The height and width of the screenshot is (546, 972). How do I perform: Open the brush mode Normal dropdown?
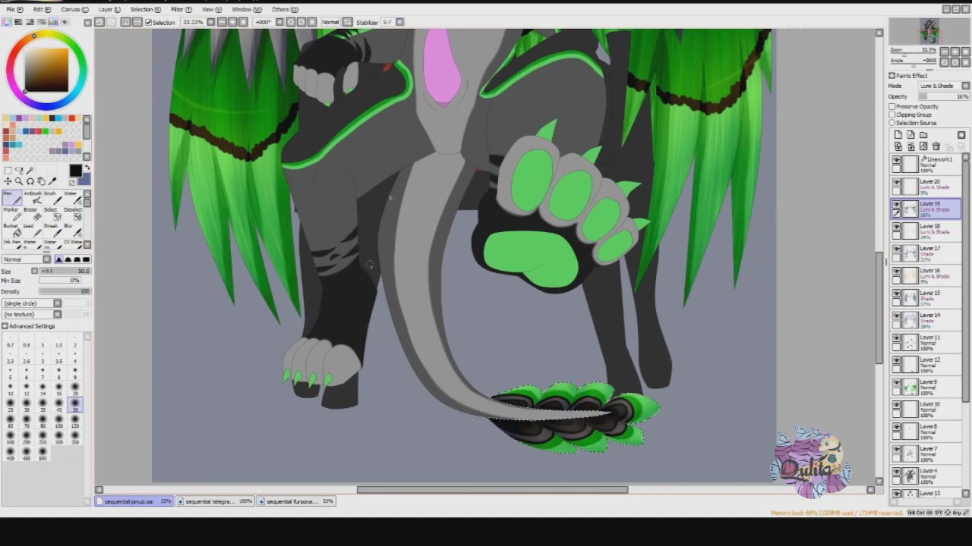(27, 259)
